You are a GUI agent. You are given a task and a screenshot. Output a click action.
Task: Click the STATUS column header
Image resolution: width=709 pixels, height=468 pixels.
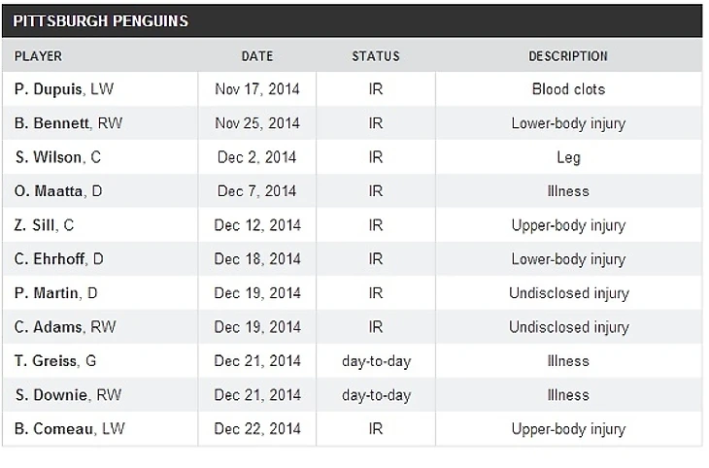(x=376, y=56)
